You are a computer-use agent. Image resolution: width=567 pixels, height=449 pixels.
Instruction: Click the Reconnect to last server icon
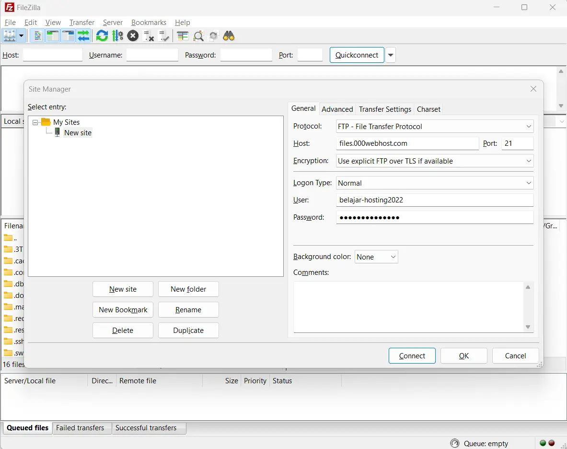(164, 36)
